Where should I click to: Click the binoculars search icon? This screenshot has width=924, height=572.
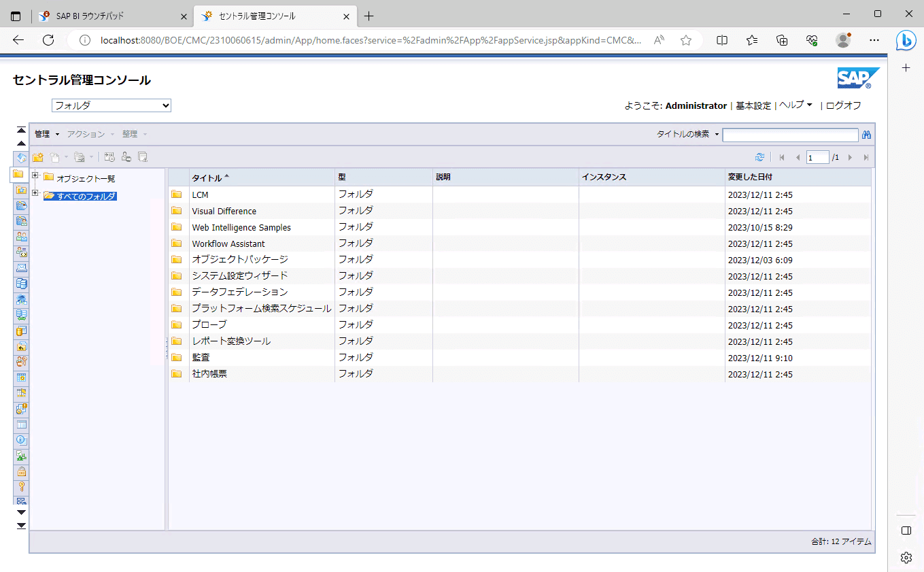[866, 135]
